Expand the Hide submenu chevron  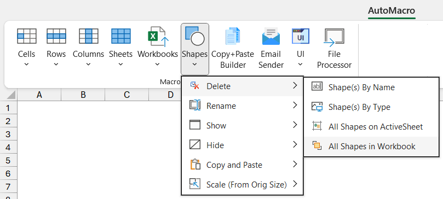click(x=295, y=145)
